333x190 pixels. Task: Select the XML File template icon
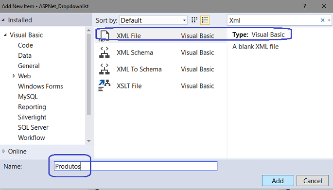point(105,35)
